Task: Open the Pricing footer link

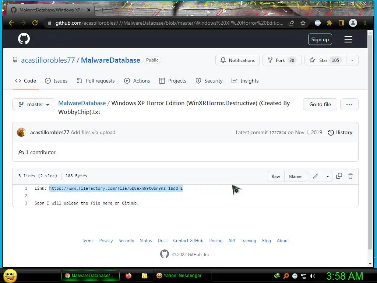Action: pos(216,241)
